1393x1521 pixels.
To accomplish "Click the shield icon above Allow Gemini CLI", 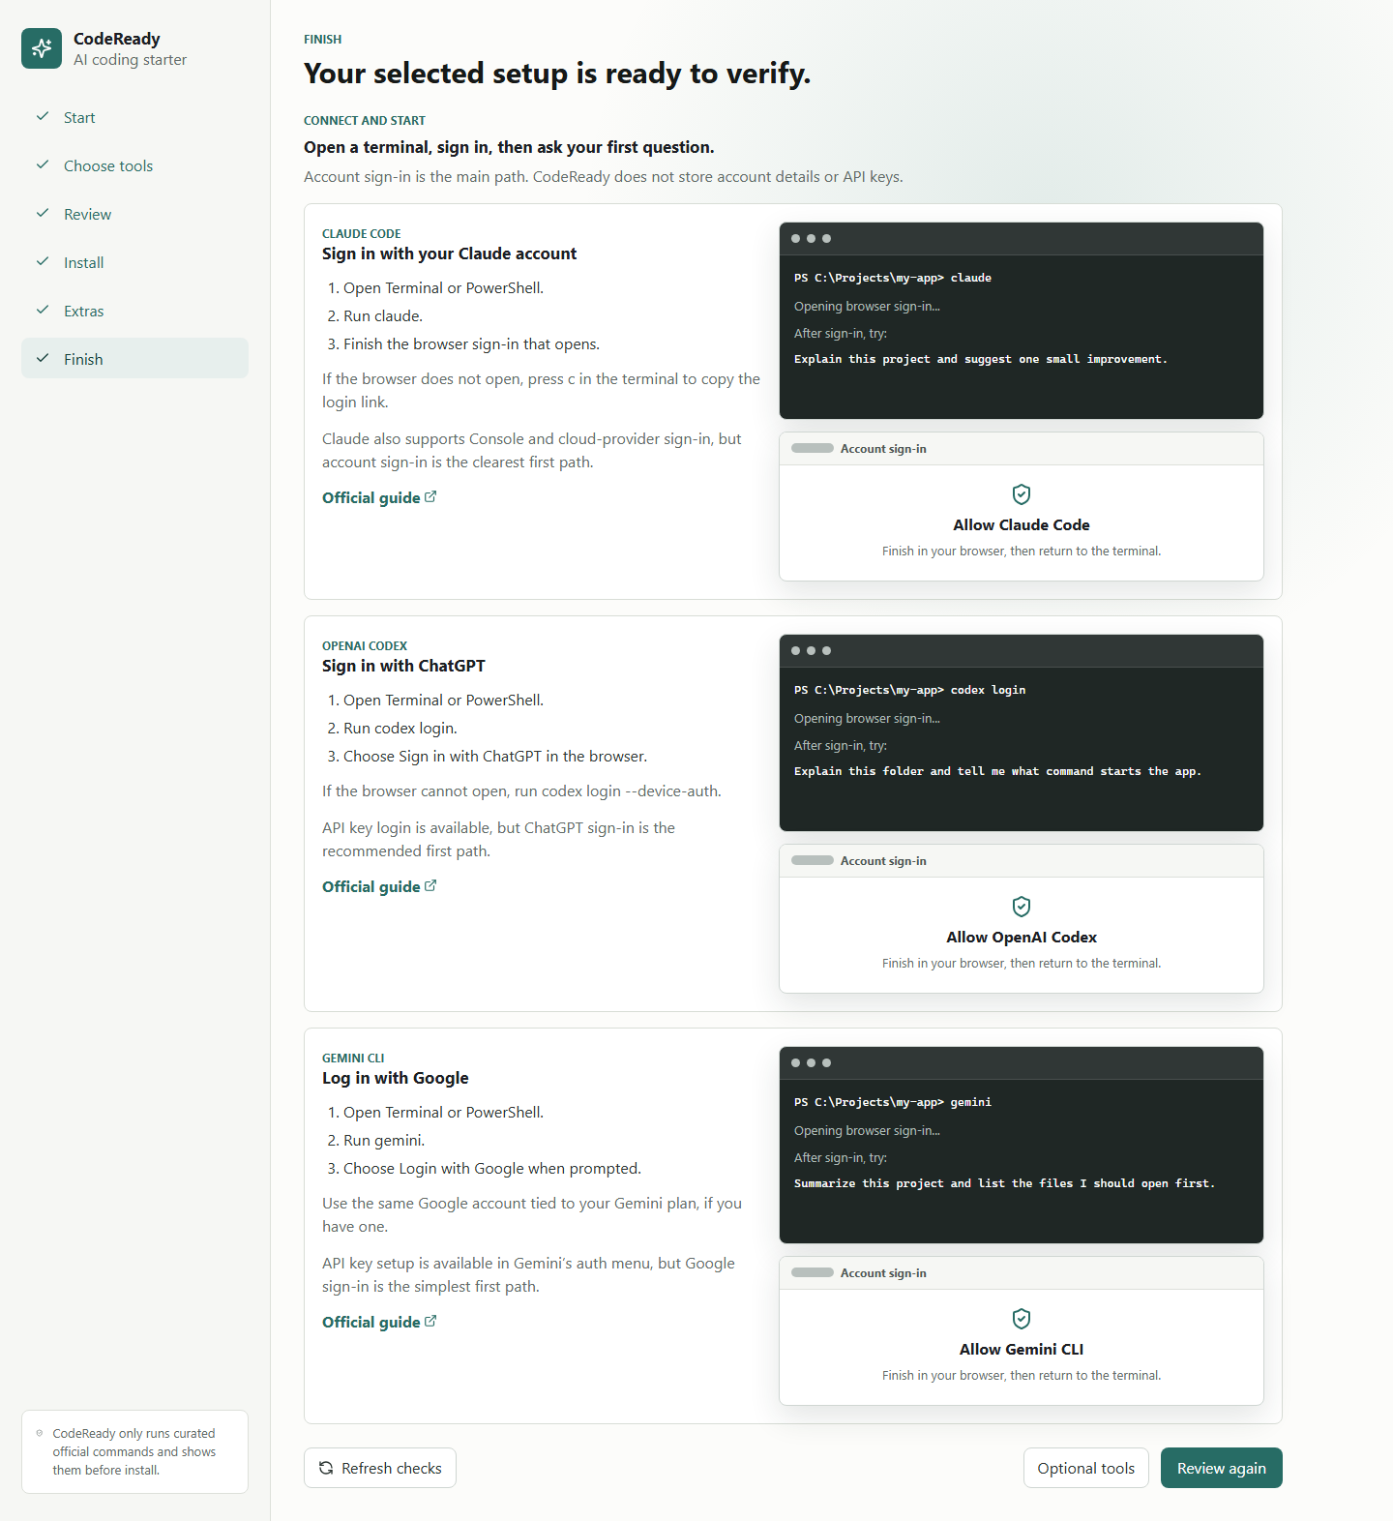I will [1022, 1319].
